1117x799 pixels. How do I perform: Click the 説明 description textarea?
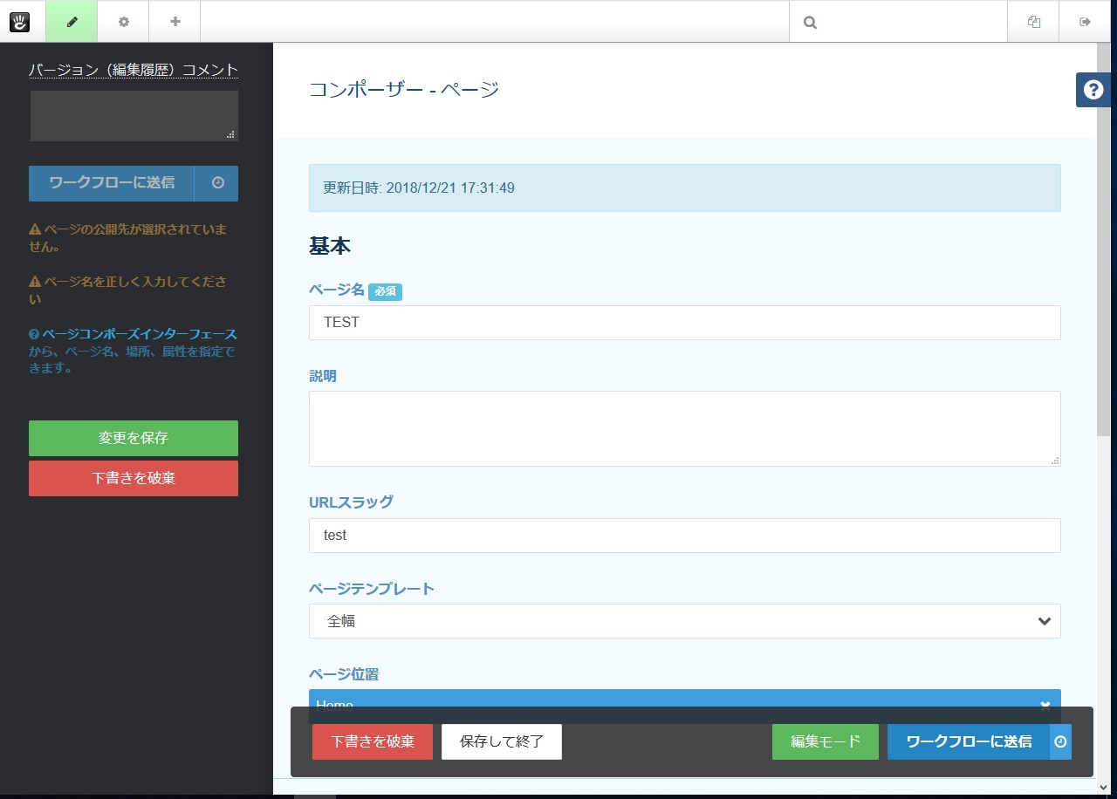pyautogui.click(x=685, y=428)
